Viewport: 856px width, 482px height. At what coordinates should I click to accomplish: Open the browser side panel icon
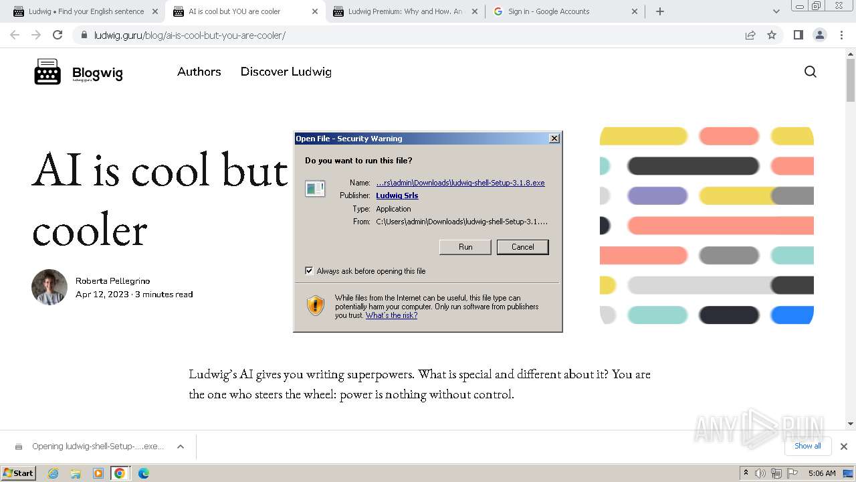(x=798, y=35)
